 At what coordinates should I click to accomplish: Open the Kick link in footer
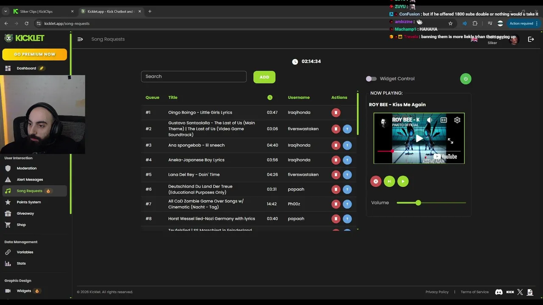click(510, 292)
